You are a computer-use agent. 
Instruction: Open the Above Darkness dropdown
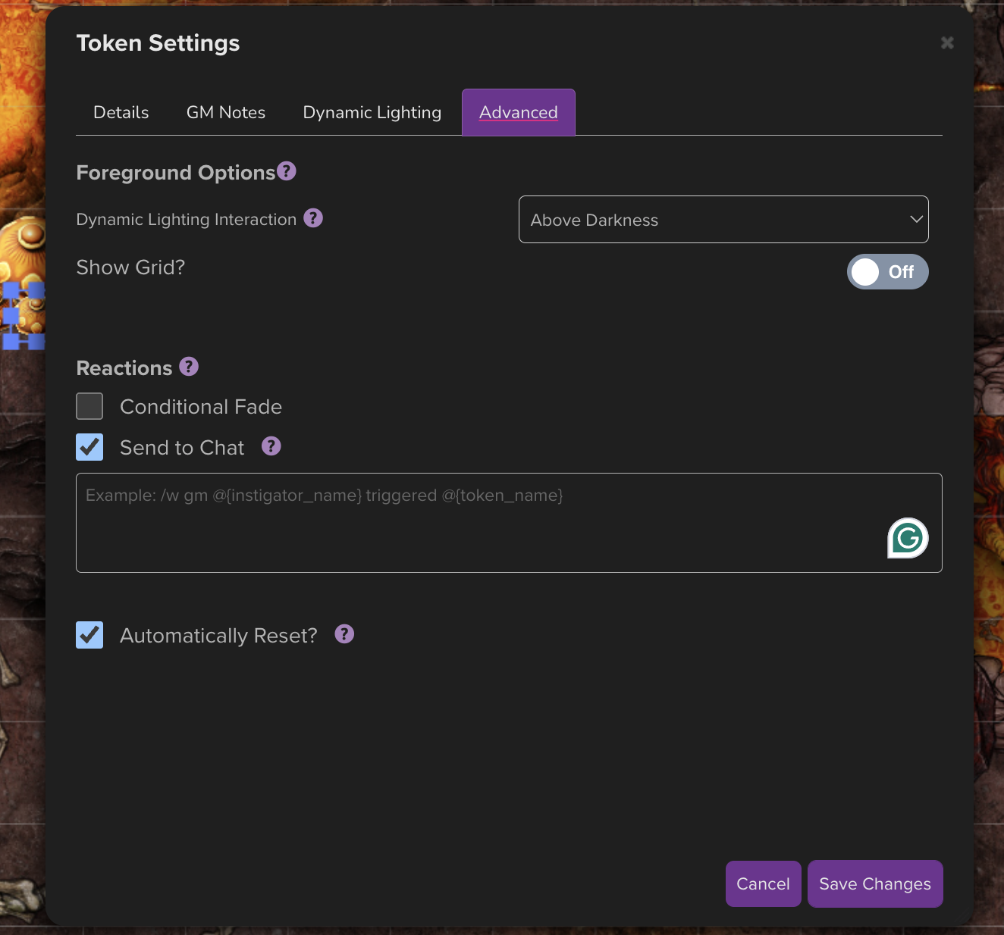(x=723, y=220)
